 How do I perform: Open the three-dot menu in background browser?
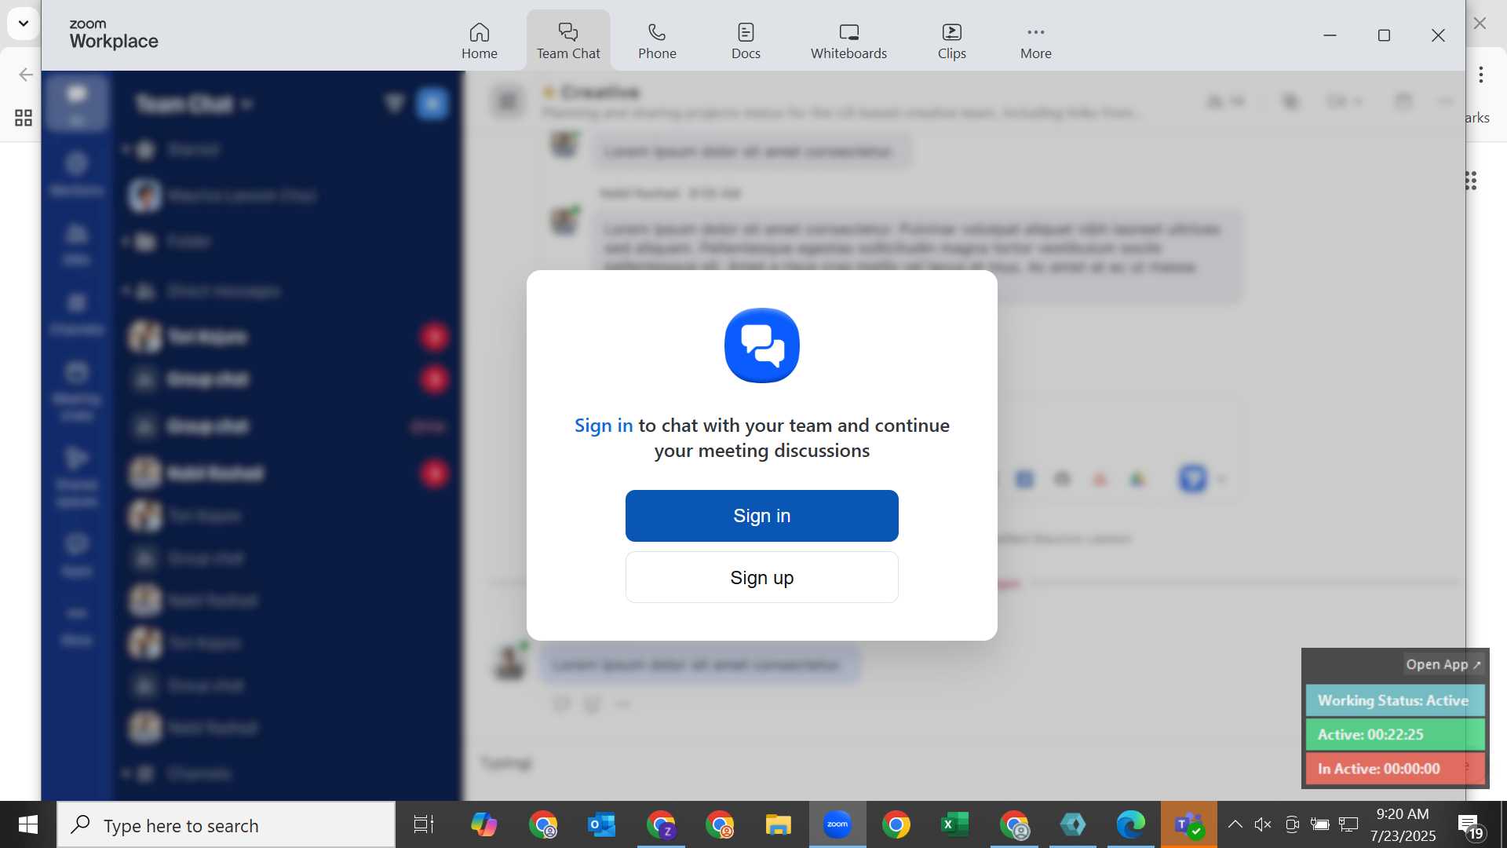[1480, 75]
